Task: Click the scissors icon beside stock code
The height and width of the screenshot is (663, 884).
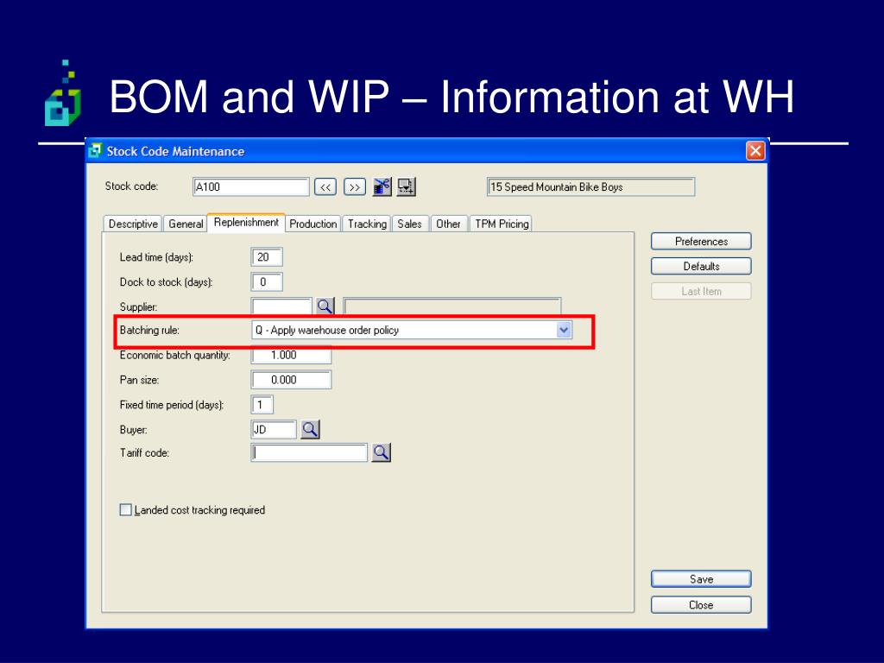Action: pos(382,186)
